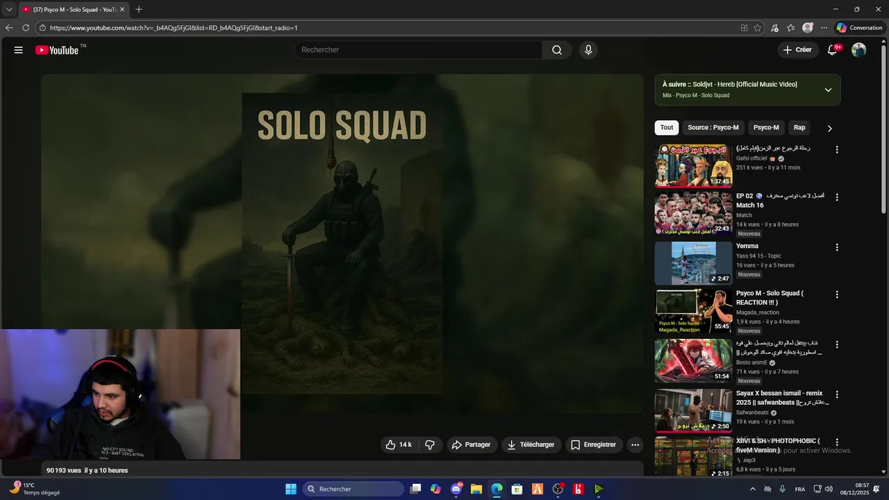This screenshot has height=500, width=889.
Task: Open the 15°C weather widget
Action: 35,489
